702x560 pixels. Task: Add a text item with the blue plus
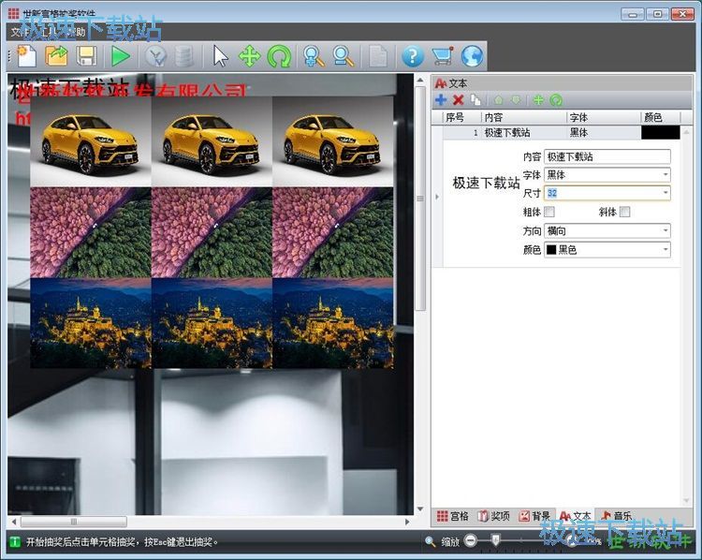[441, 100]
